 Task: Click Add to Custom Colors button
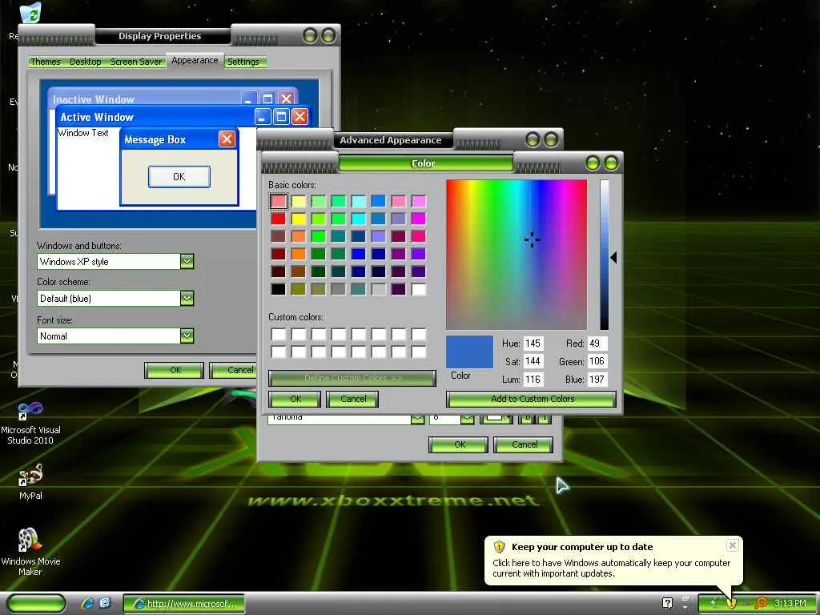pos(532,399)
